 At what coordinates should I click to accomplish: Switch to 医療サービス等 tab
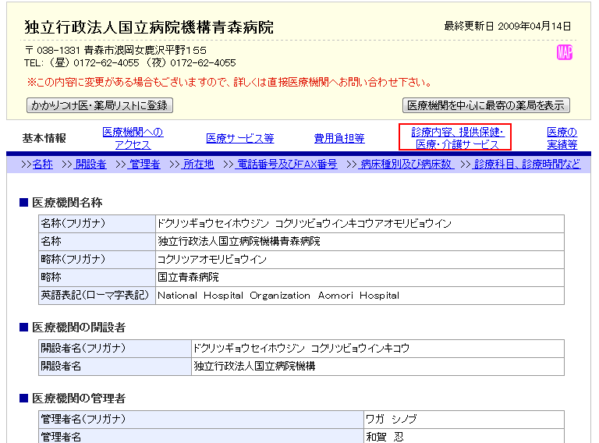pos(240,138)
